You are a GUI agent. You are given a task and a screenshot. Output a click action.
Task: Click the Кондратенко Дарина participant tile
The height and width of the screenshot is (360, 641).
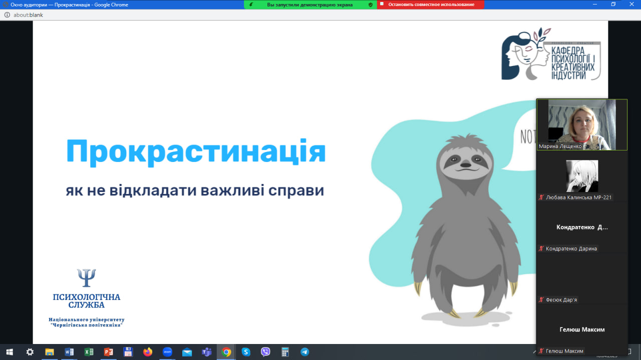click(x=581, y=227)
